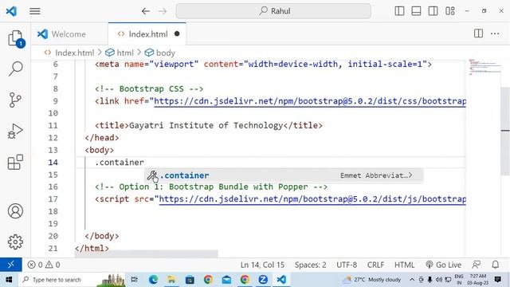Click the editor vertical scrollbar
The image size is (510, 287).
[505, 130]
